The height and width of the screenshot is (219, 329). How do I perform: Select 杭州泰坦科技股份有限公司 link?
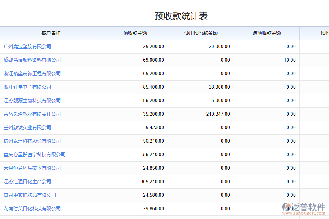click(31, 141)
